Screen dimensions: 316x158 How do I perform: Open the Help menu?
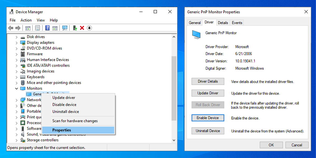pyautogui.click(x=54, y=20)
